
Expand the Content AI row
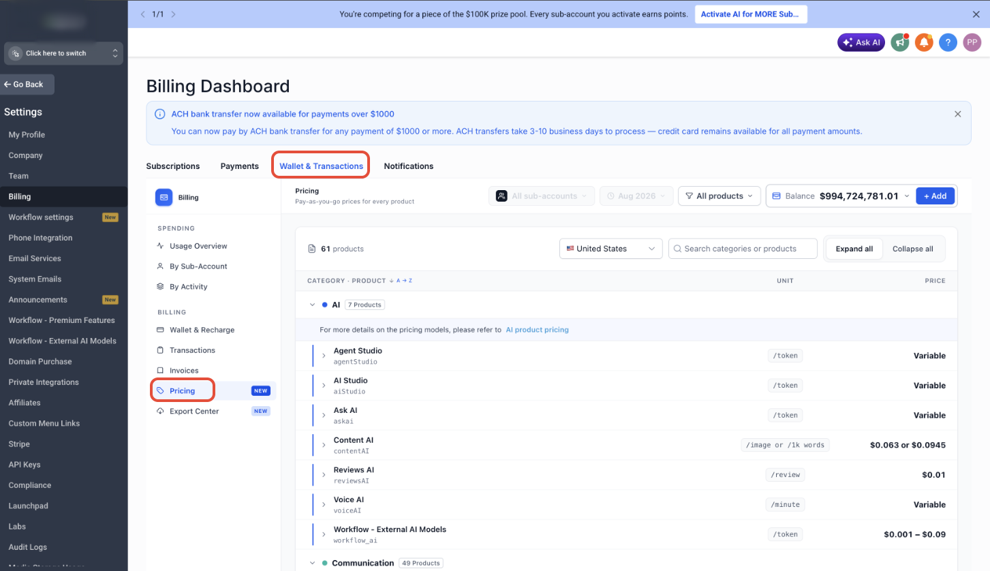[324, 445]
